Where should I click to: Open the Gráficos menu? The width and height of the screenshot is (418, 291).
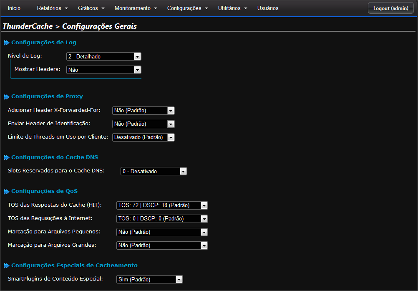91,8
